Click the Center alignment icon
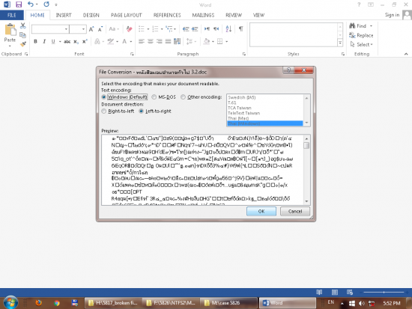Viewport: 412px width, 309px height. click(151, 41)
